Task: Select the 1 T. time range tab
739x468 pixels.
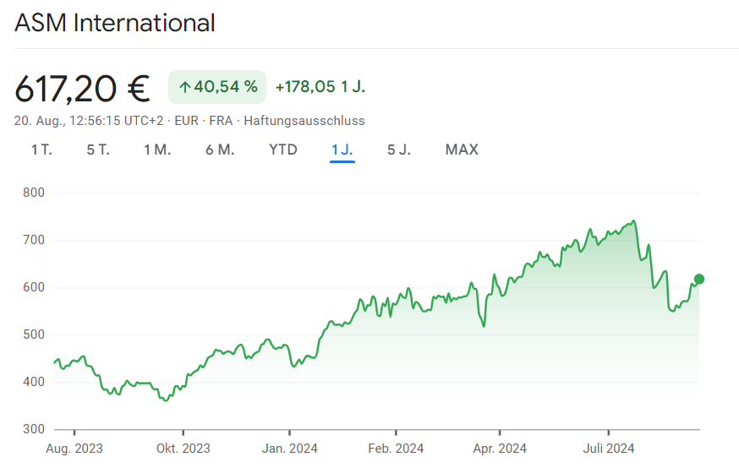Action: coord(41,150)
